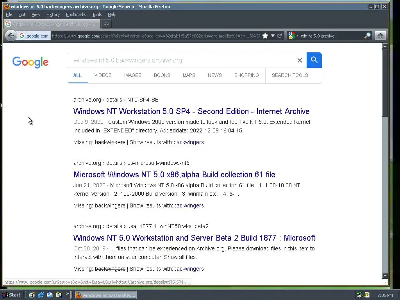Click the blue Google search button
400x300 pixels.
[x=314, y=60]
